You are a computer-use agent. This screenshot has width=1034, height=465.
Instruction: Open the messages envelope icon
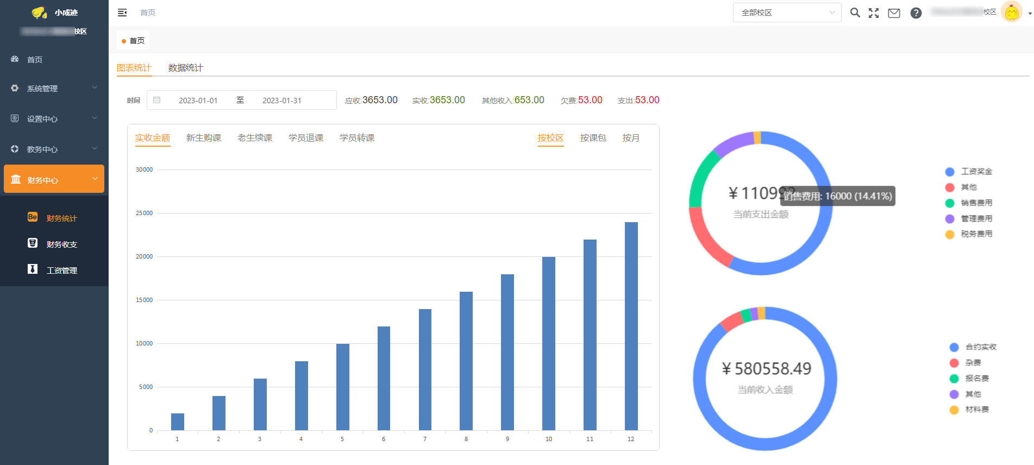(x=894, y=13)
